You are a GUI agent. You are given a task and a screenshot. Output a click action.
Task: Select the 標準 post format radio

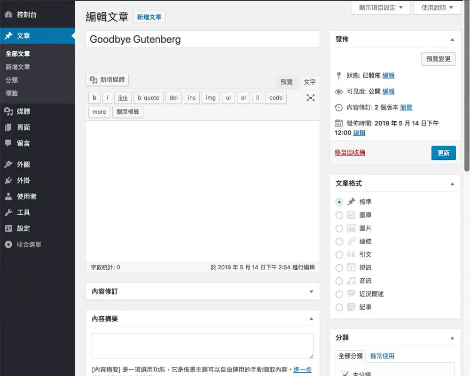point(339,202)
